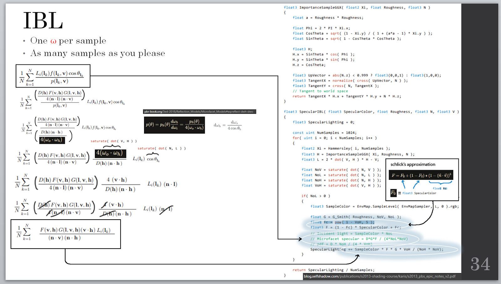The height and width of the screenshot is (284, 501).
Task: Click line 'float Phi = 2 * PI * Xi.x;'
Action: tap(321, 28)
